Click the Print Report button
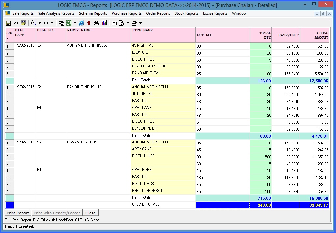 click(x=18, y=213)
